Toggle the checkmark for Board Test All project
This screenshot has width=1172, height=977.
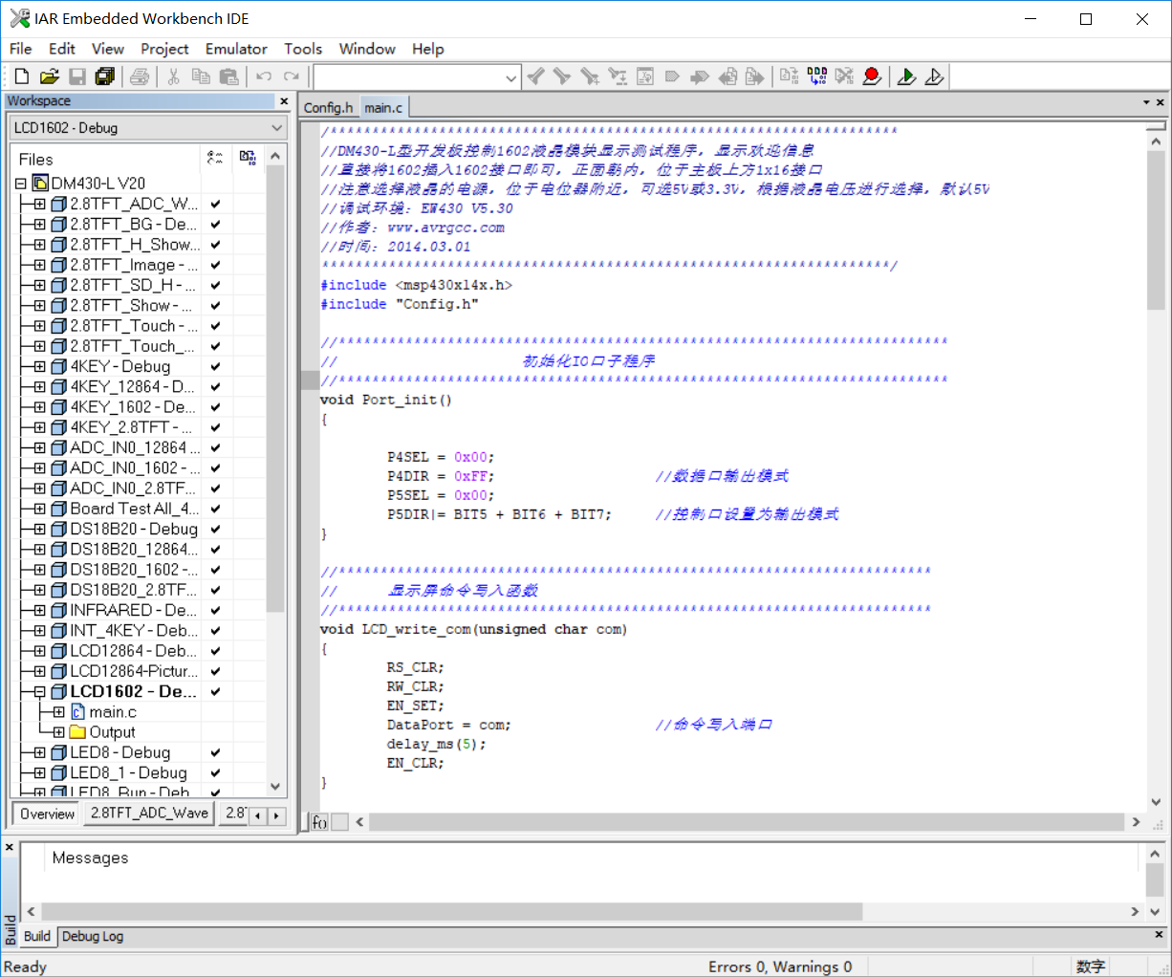coord(216,510)
